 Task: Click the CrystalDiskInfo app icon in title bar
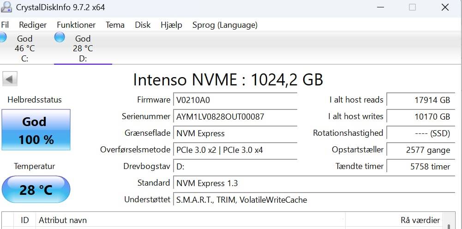click(6, 7)
